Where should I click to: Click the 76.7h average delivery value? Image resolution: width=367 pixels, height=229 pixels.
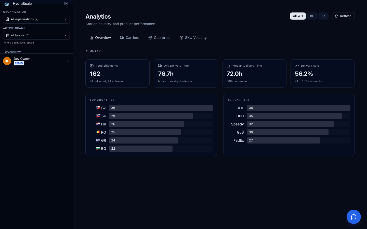[x=166, y=74]
